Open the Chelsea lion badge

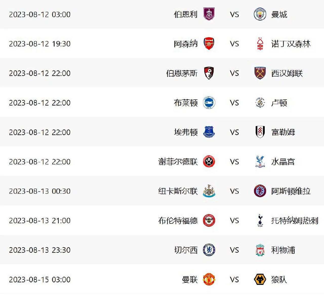coord(209,250)
